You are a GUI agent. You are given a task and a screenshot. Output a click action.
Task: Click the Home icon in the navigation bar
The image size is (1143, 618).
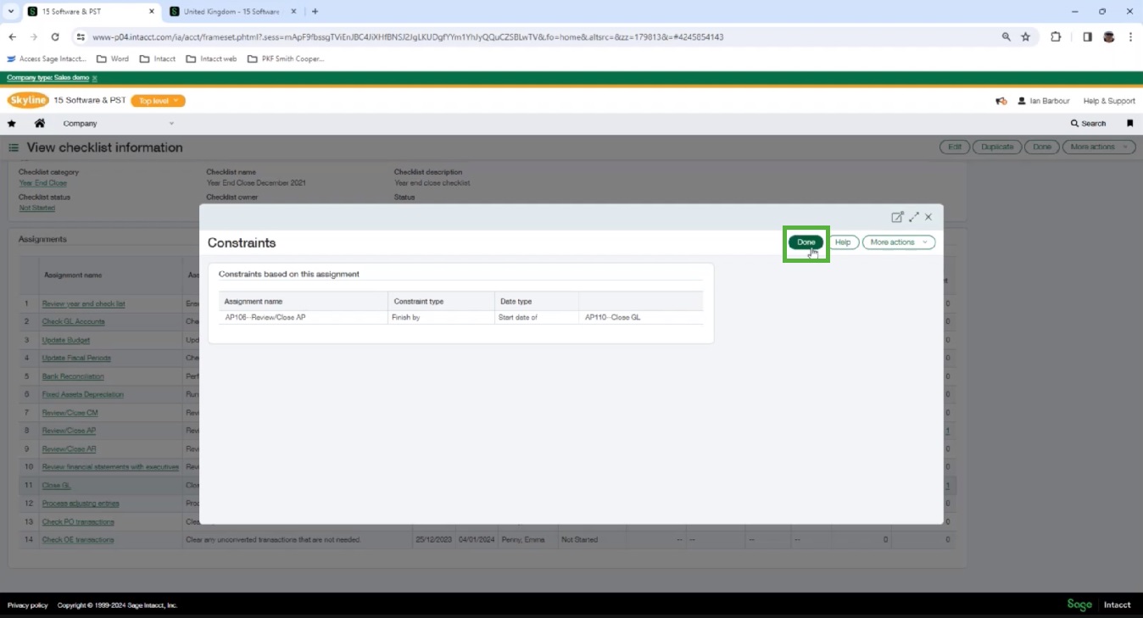coord(39,123)
